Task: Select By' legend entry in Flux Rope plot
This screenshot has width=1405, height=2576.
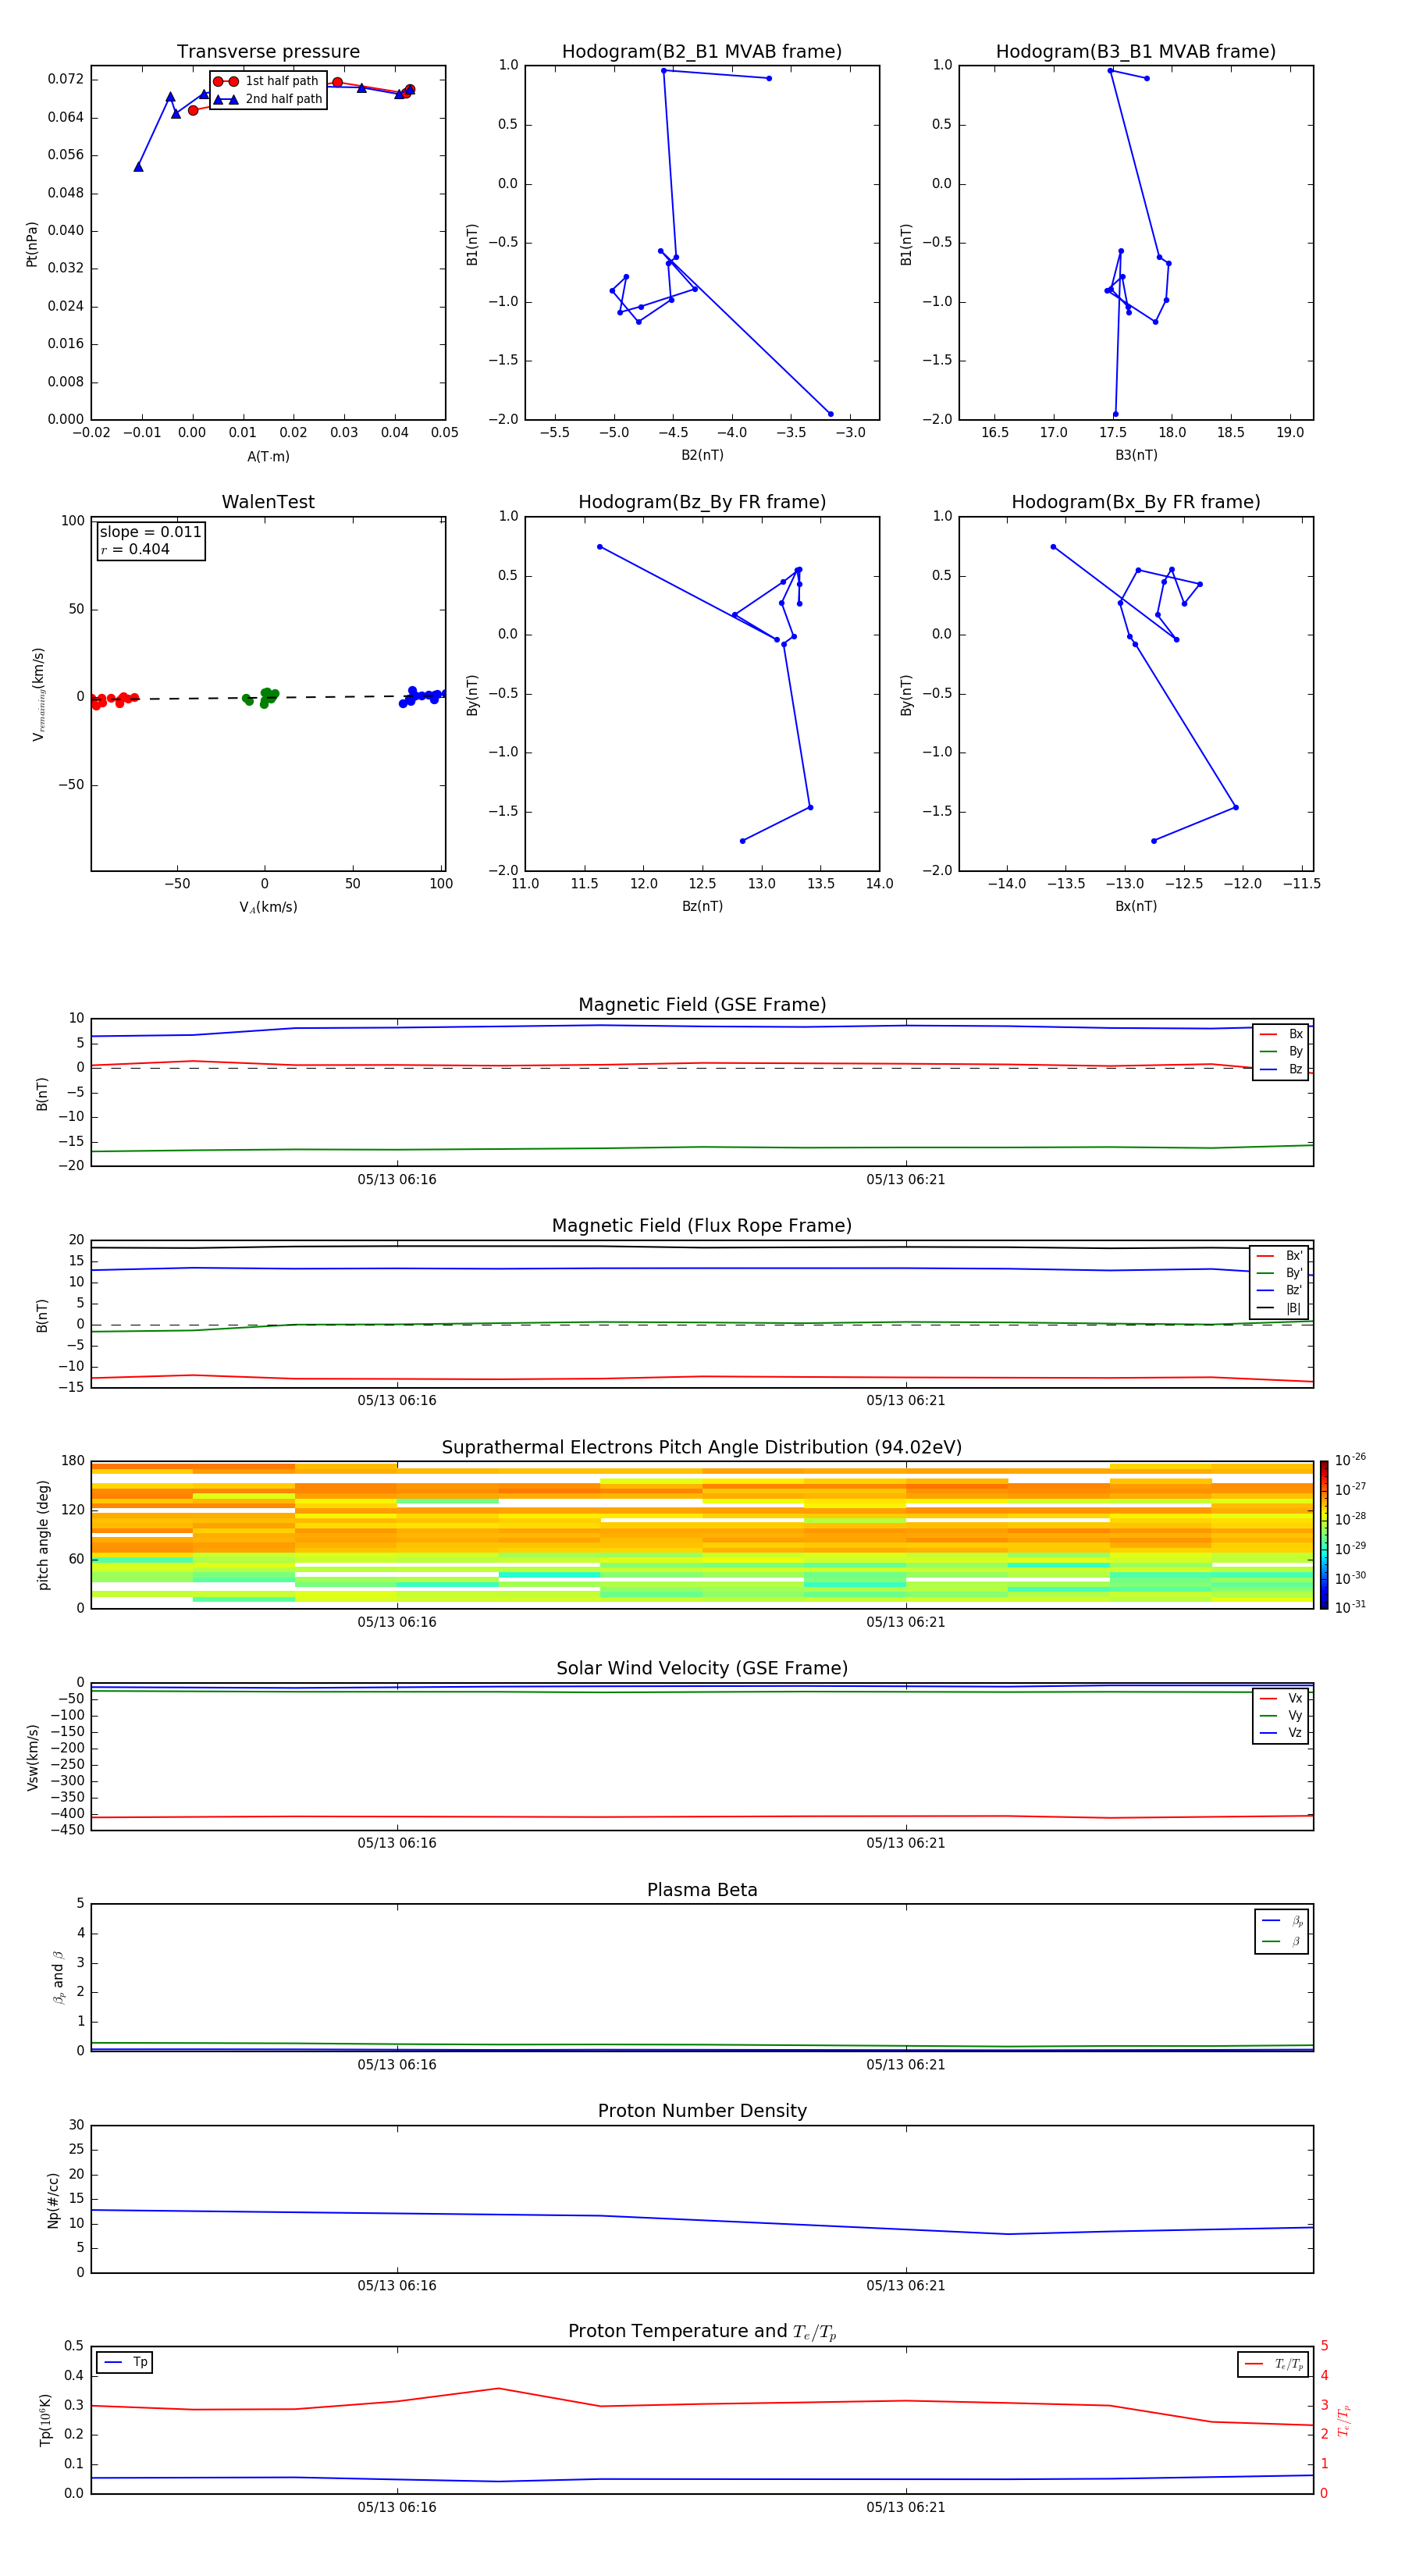Action: click(x=1279, y=1273)
